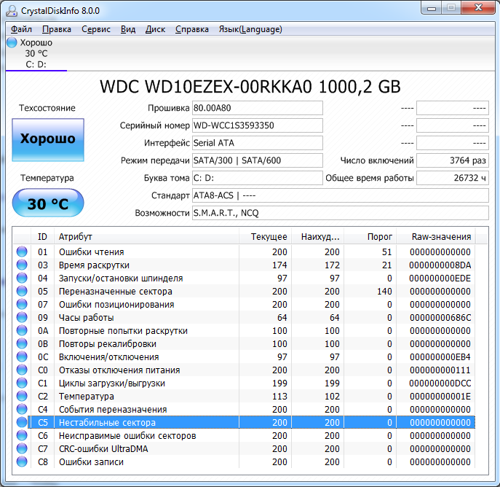Image resolution: width=500 pixels, height=487 pixels.
Task: Click the Порог column header
Action: 370,237
